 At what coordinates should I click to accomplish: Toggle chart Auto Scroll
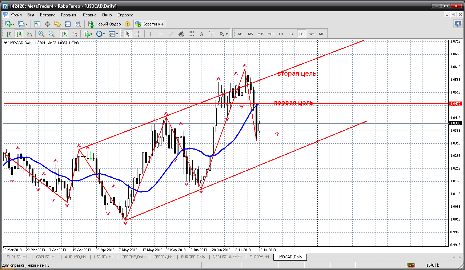coord(64,34)
